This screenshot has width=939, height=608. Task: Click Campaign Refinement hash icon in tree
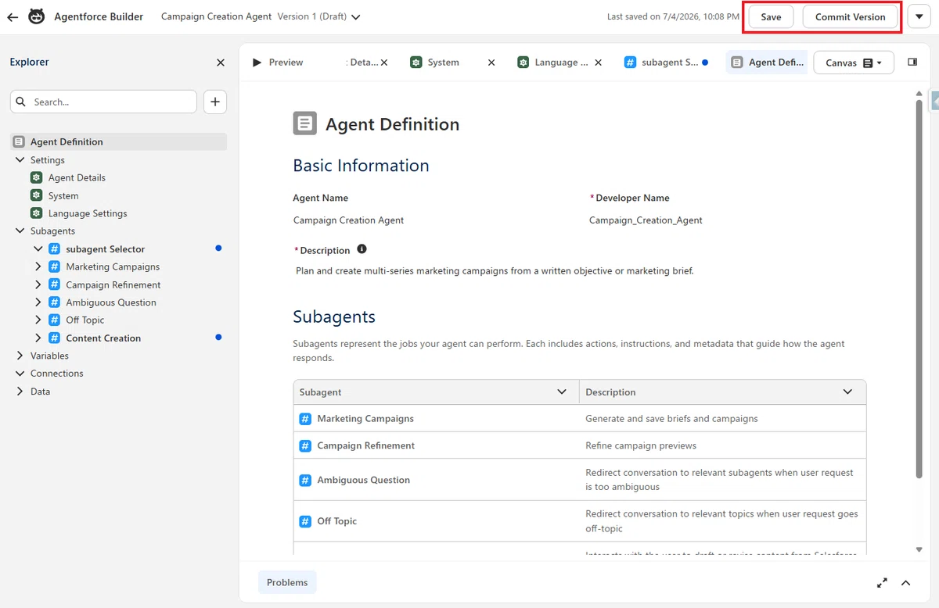pos(54,284)
